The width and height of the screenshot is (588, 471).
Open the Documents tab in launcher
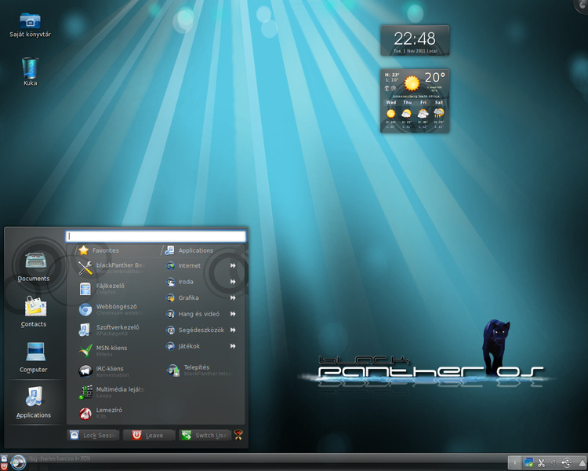click(34, 267)
